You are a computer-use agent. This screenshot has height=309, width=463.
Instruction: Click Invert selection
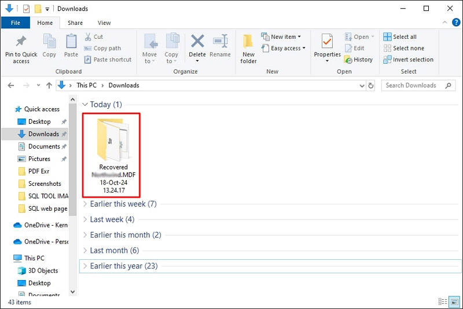[x=409, y=60]
